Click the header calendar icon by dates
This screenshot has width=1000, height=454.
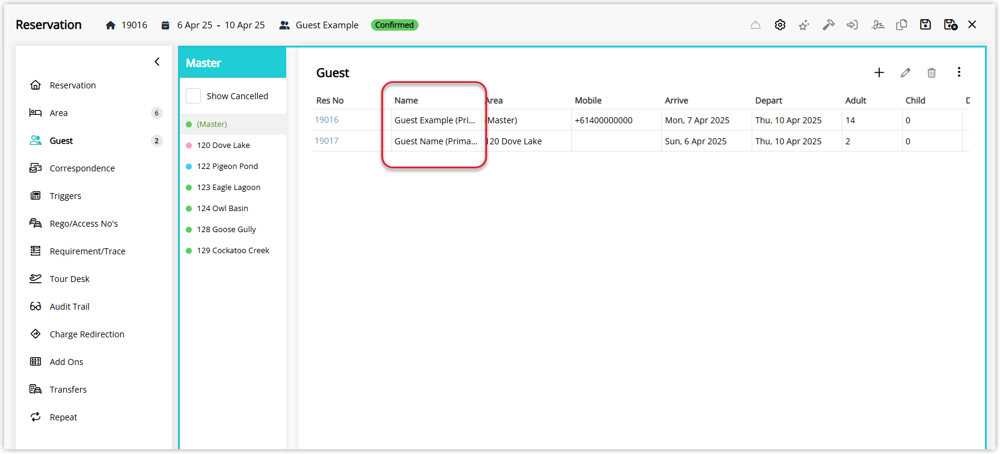pos(165,25)
